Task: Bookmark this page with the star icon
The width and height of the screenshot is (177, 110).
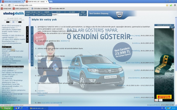Action: [x=167, y=5]
